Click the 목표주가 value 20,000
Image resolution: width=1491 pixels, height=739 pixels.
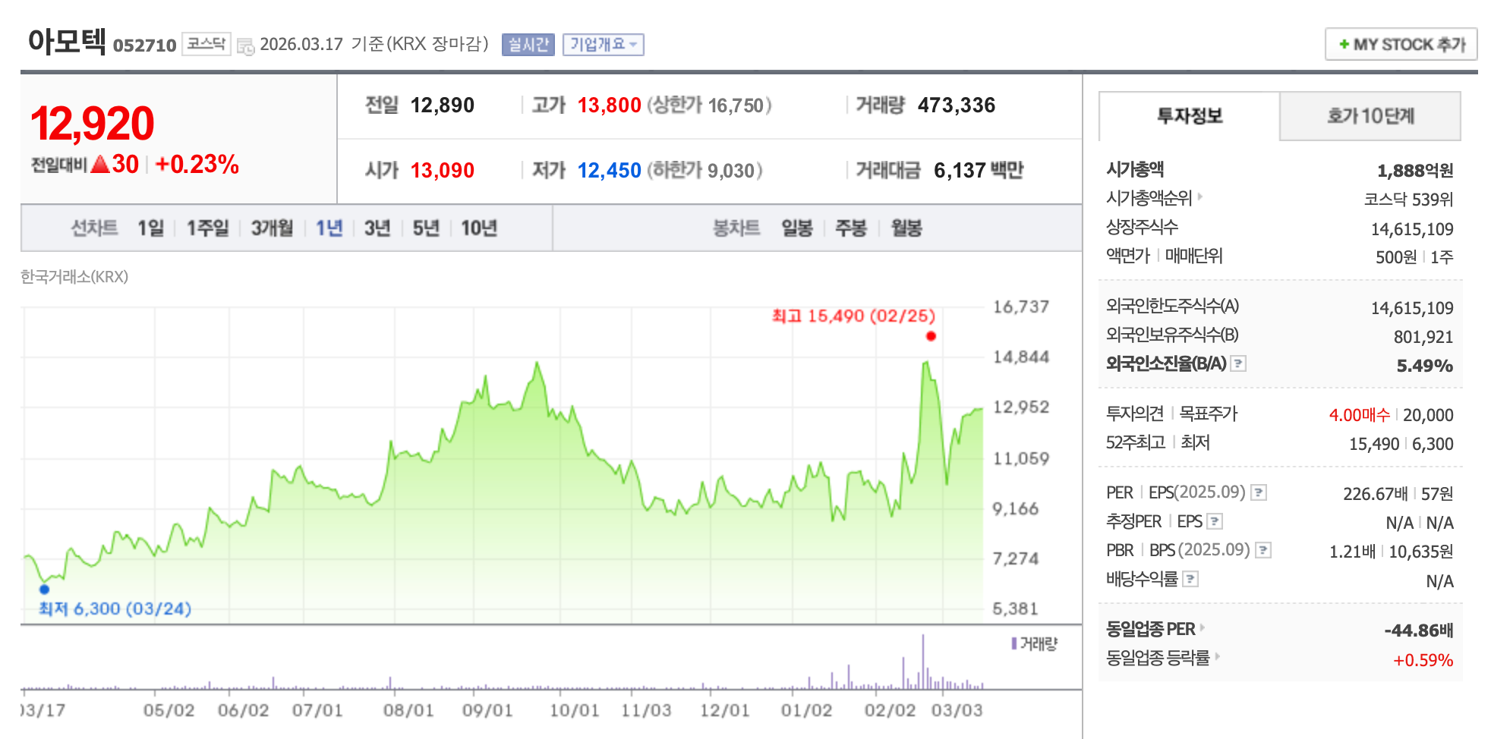tap(1428, 415)
